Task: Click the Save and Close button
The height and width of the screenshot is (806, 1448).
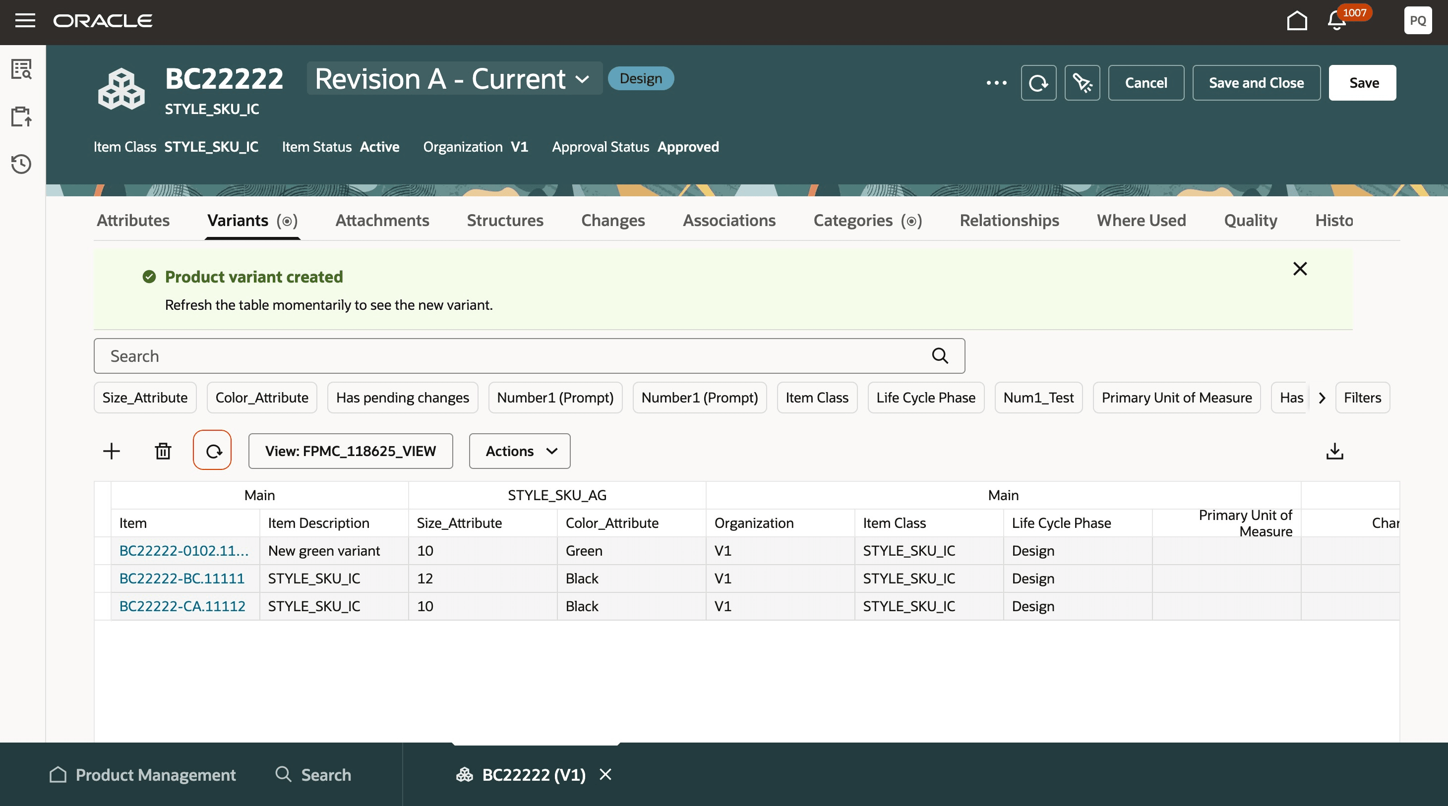Action: coord(1256,83)
